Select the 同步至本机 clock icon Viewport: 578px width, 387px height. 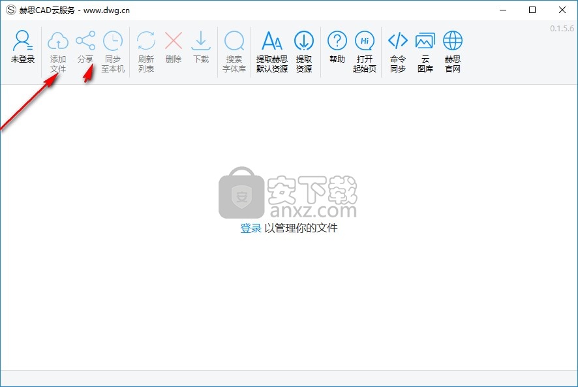click(113, 40)
